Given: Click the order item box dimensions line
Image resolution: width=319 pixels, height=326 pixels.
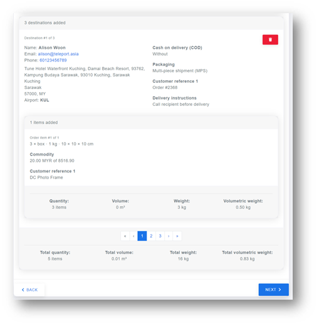Looking at the screenshot, I should 61,144.
